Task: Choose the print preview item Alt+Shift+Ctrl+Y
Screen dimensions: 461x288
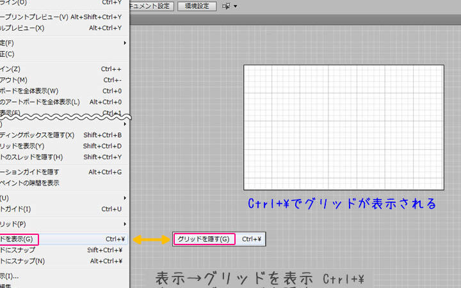Action: (x=64, y=17)
